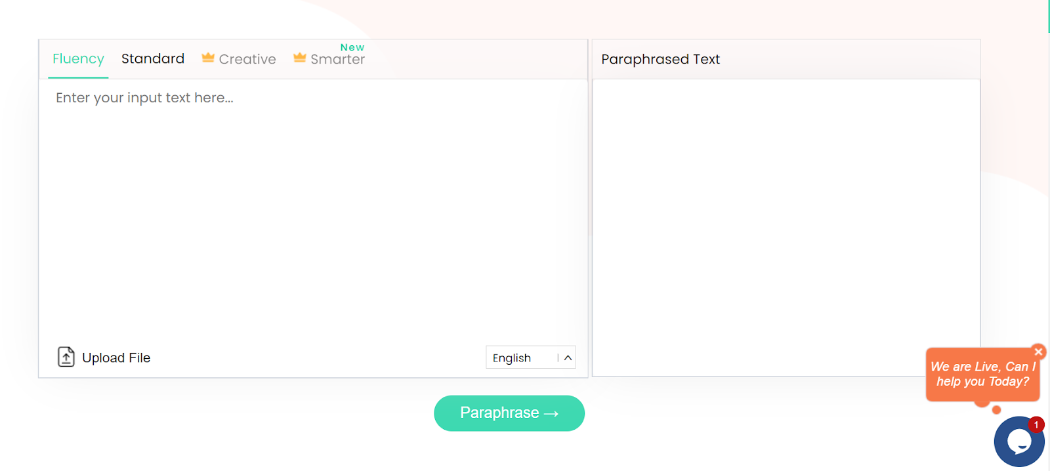Viewport: 1050px width, 471px height.
Task: Click the crown icon beside Creative
Action: click(x=208, y=58)
